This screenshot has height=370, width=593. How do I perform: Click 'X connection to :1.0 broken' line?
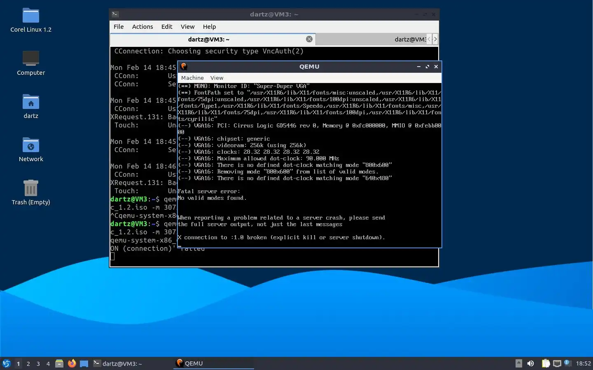coord(281,237)
